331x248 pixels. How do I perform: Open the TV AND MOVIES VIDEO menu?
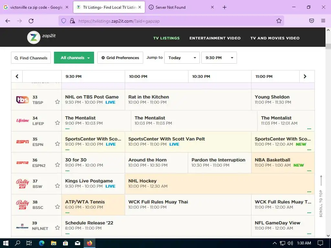(x=275, y=38)
